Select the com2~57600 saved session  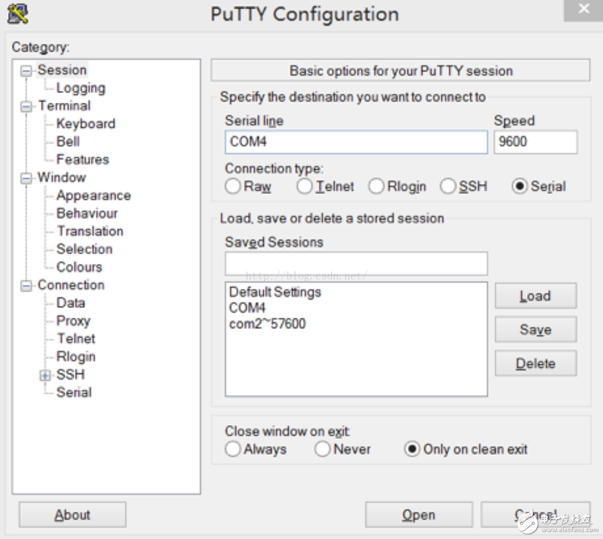click(267, 324)
